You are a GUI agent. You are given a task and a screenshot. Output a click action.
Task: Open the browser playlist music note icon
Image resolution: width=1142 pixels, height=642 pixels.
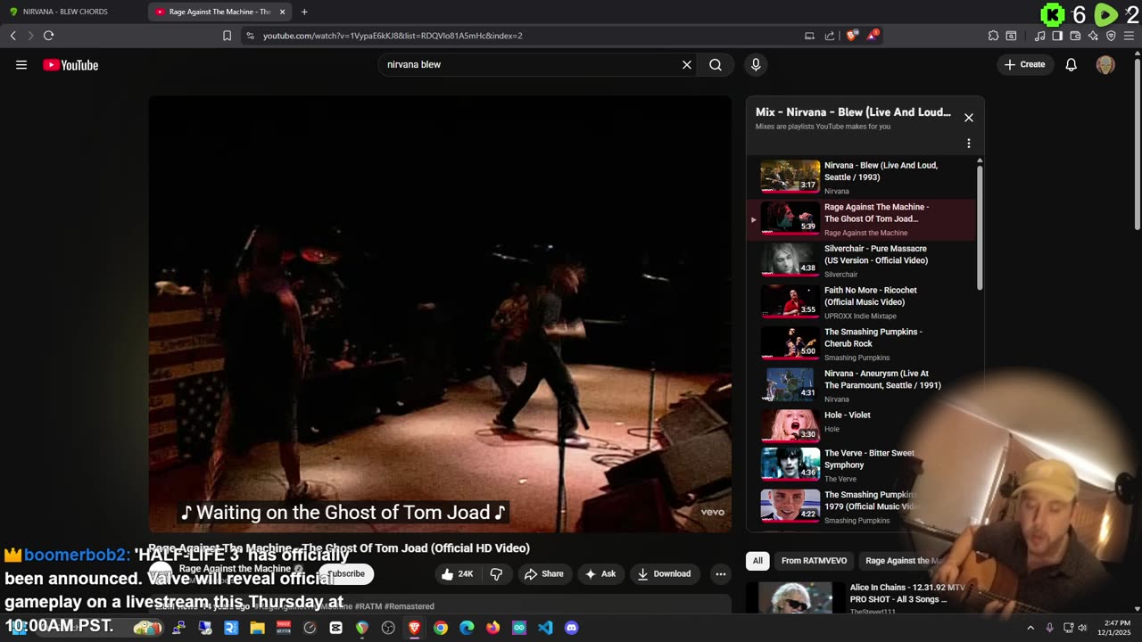[1039, 36]
